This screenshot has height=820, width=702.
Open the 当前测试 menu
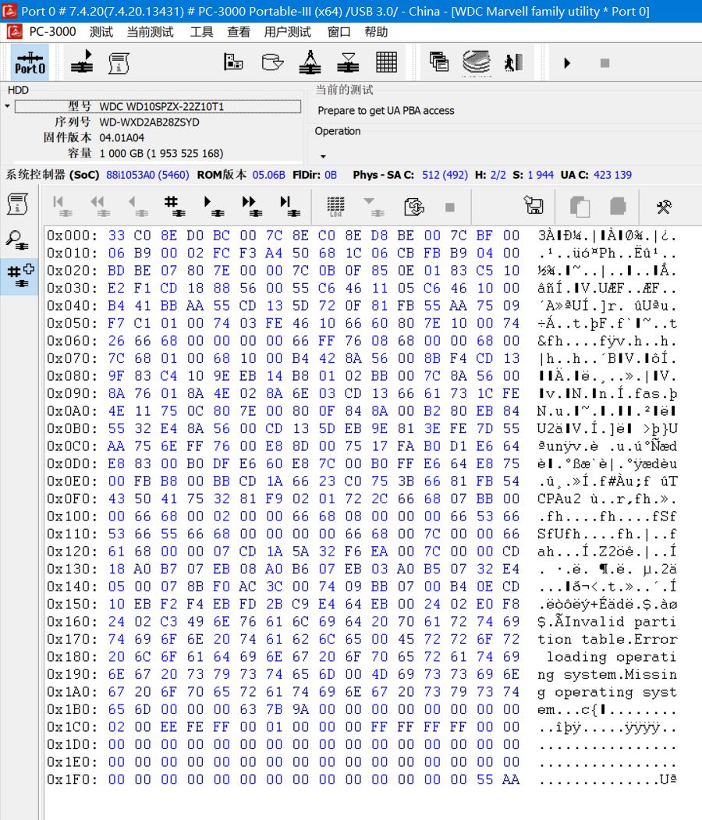[150, 32]
